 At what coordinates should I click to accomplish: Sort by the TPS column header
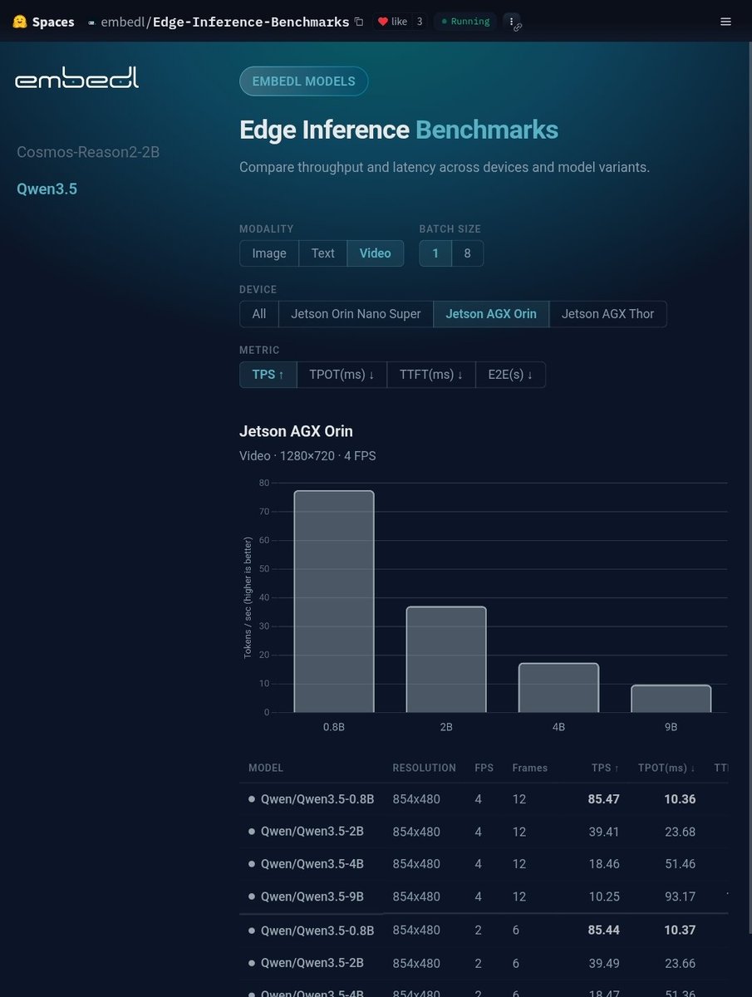[605, 768]
